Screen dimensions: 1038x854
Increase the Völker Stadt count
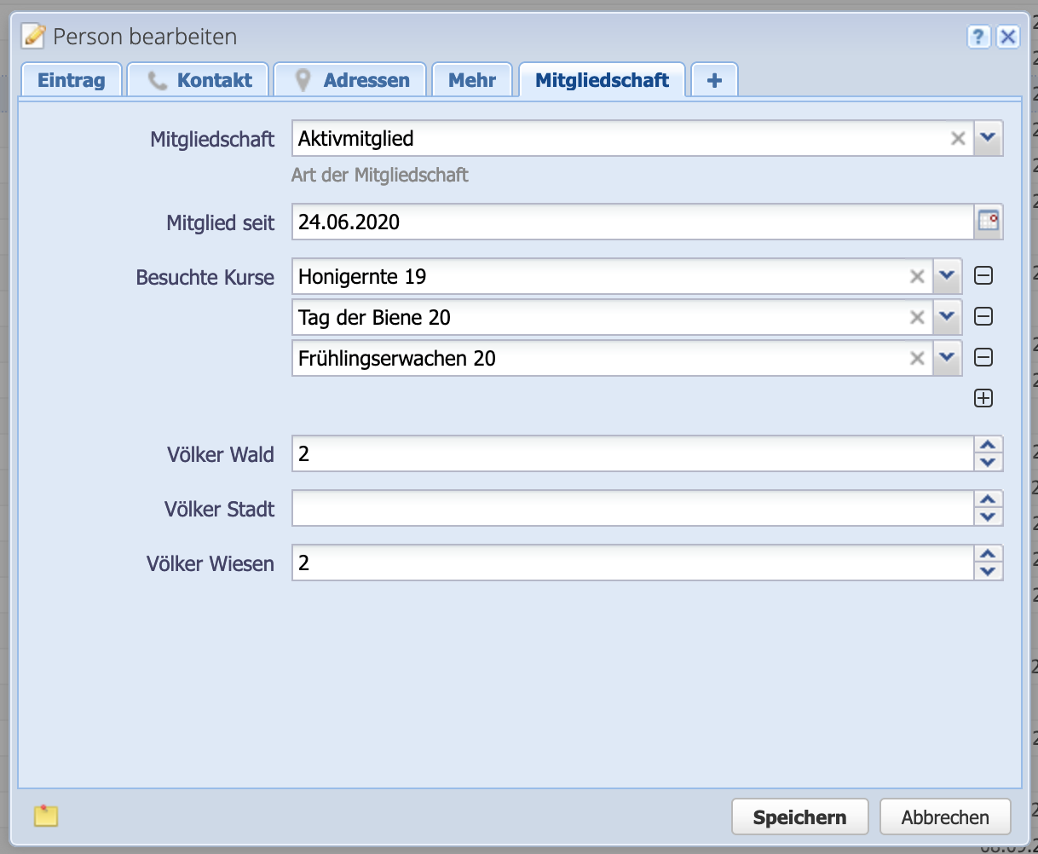[x=988, y=499]
